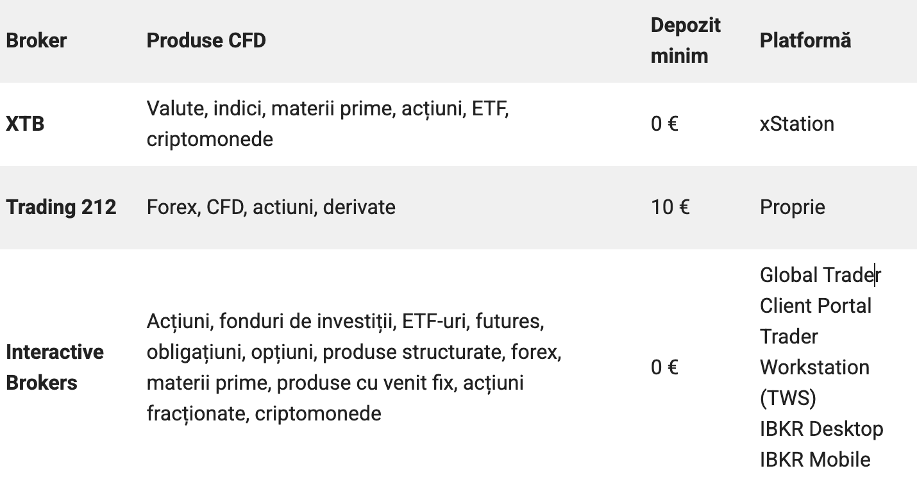Image resolution: width=917 pixels, height=482 pixels.
Task: Select the Depozit minim column header
Action: coord(686,40)
